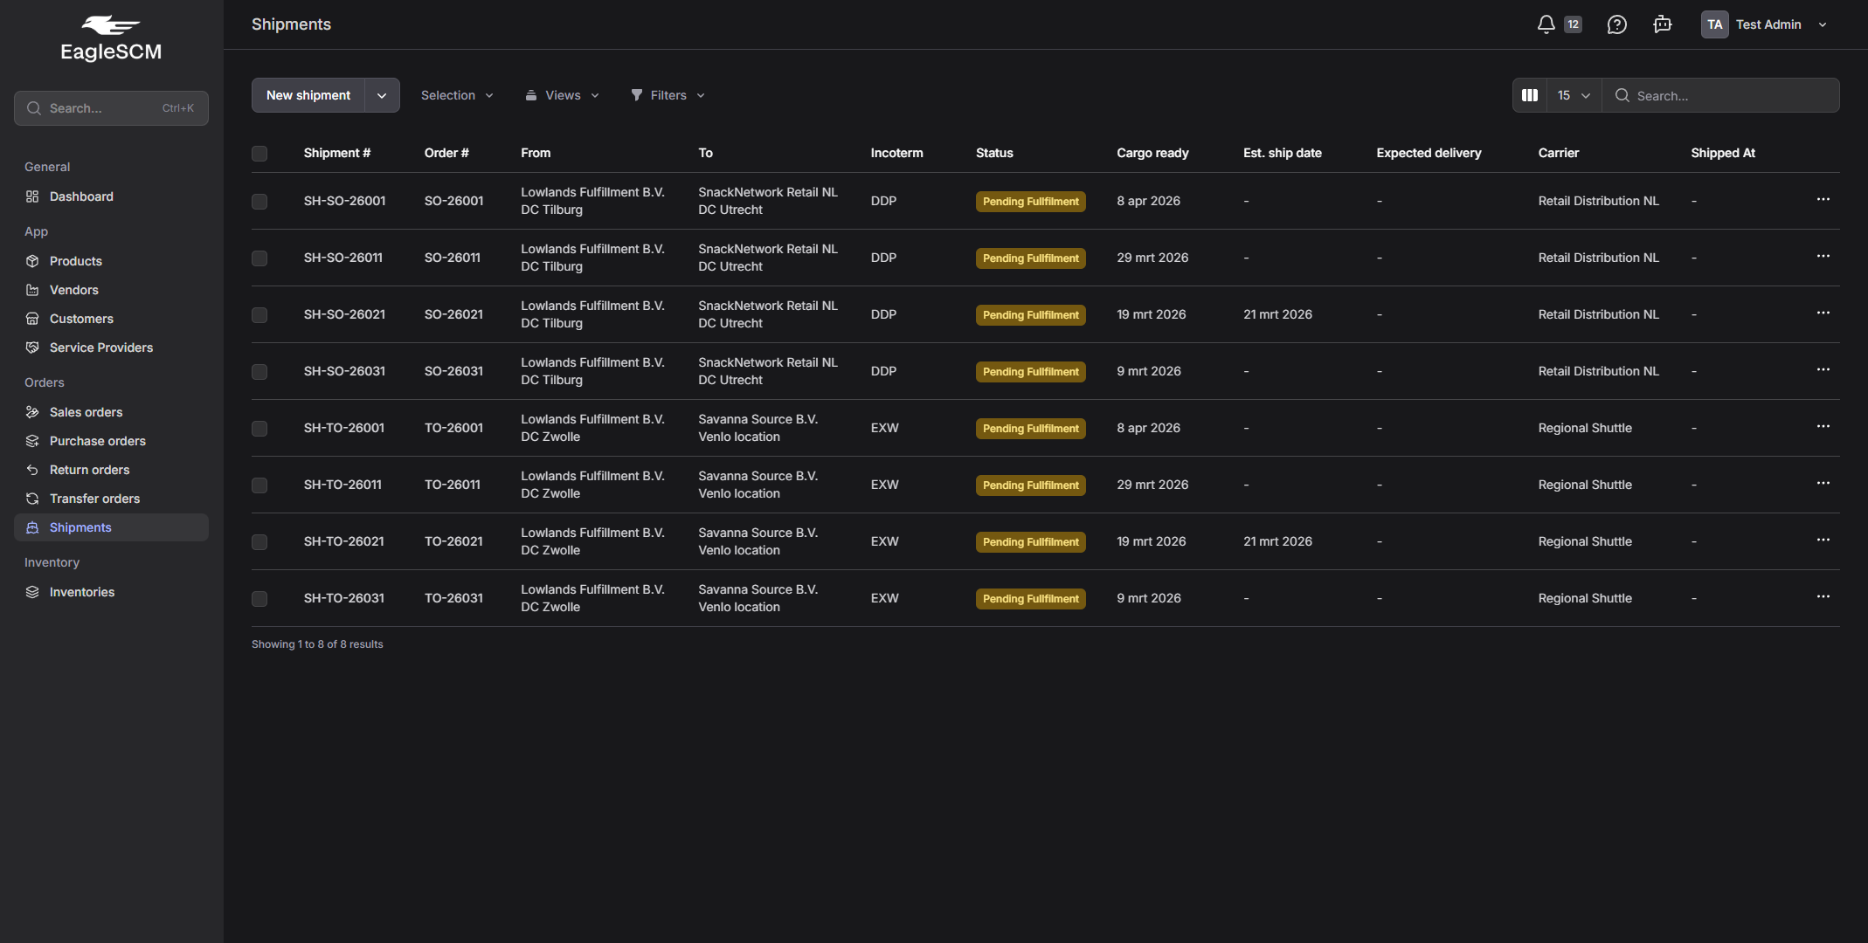Open row actions for SH-SO-26031

coord(1823,370)
